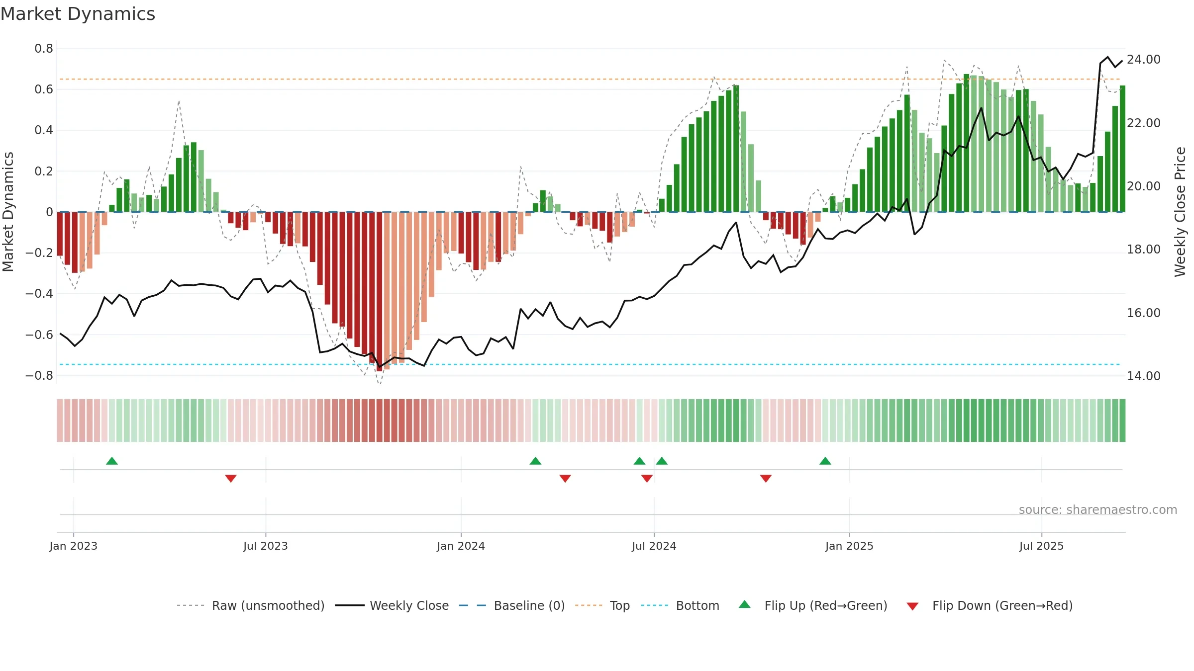
Task: Click the −0.2 left axis tick label
Action: (39, 253)
